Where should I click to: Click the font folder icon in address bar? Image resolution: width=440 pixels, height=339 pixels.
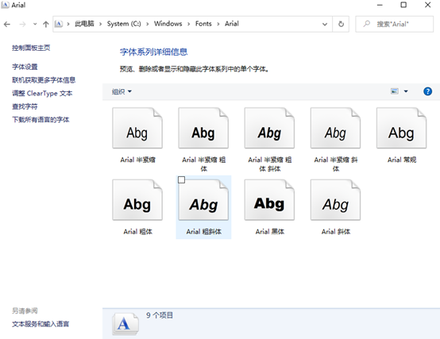[x=58, y=24]
